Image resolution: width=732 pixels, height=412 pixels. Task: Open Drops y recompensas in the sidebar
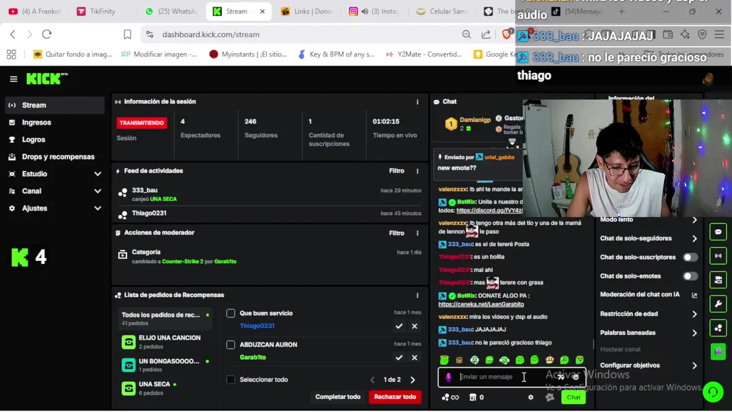pyautogui.click(x=55, y=157)
